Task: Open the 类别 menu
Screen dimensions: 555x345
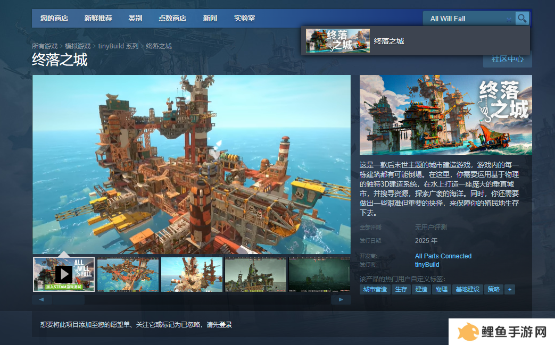Action: point(135,19)
